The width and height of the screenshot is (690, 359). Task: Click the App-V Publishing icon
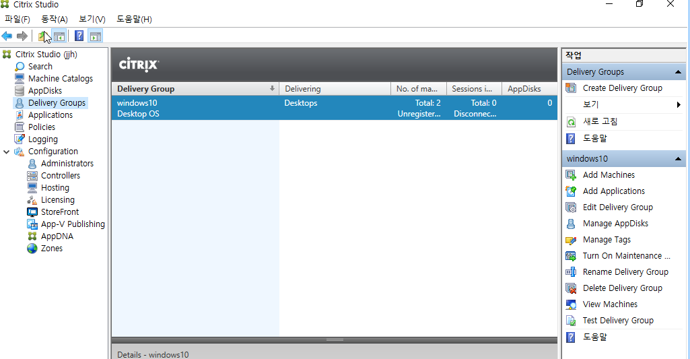point(32,224)
